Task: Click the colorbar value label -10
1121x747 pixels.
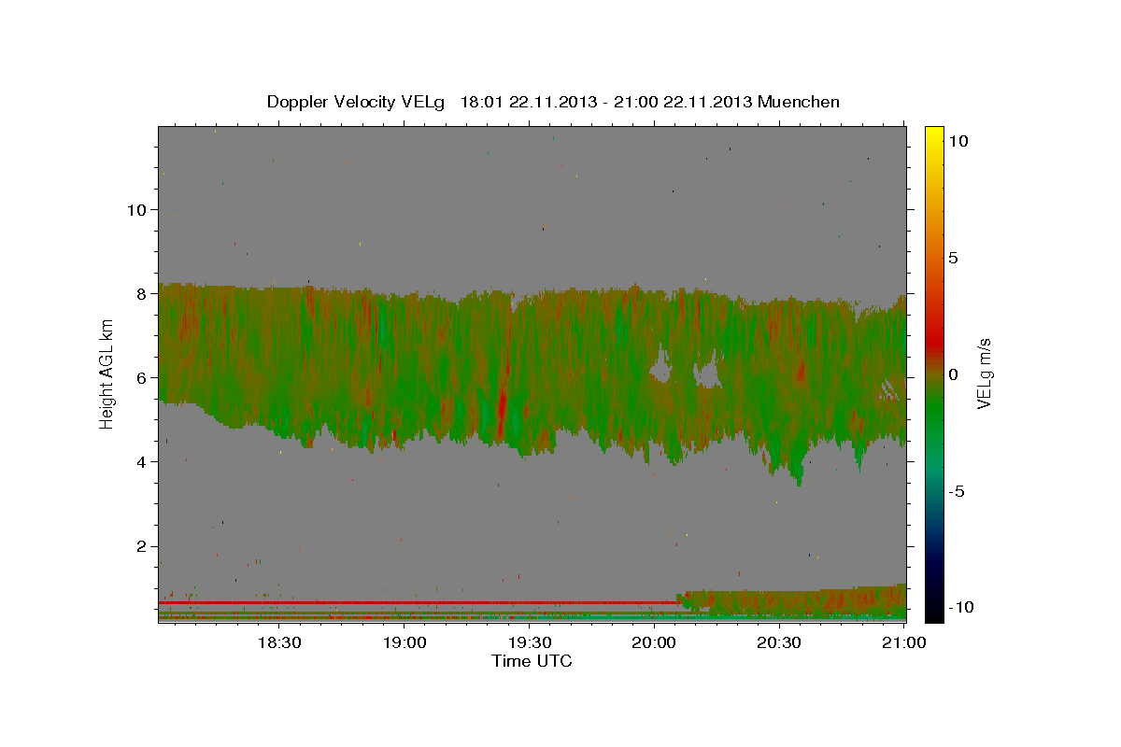Action: click(x=960, y=607)
